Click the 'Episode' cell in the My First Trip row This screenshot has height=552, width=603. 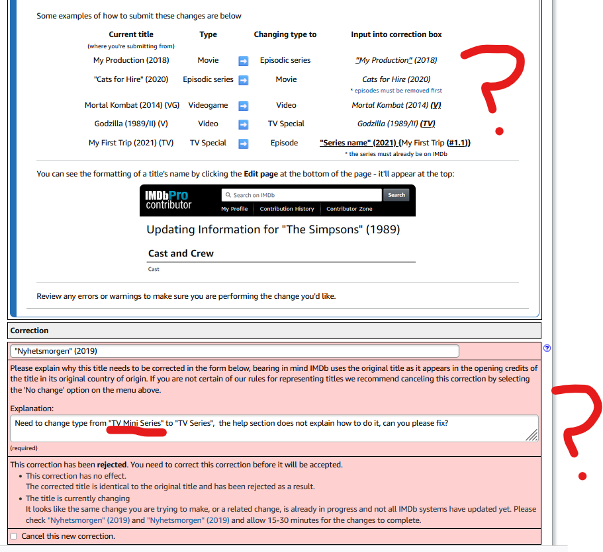(284, 143)
